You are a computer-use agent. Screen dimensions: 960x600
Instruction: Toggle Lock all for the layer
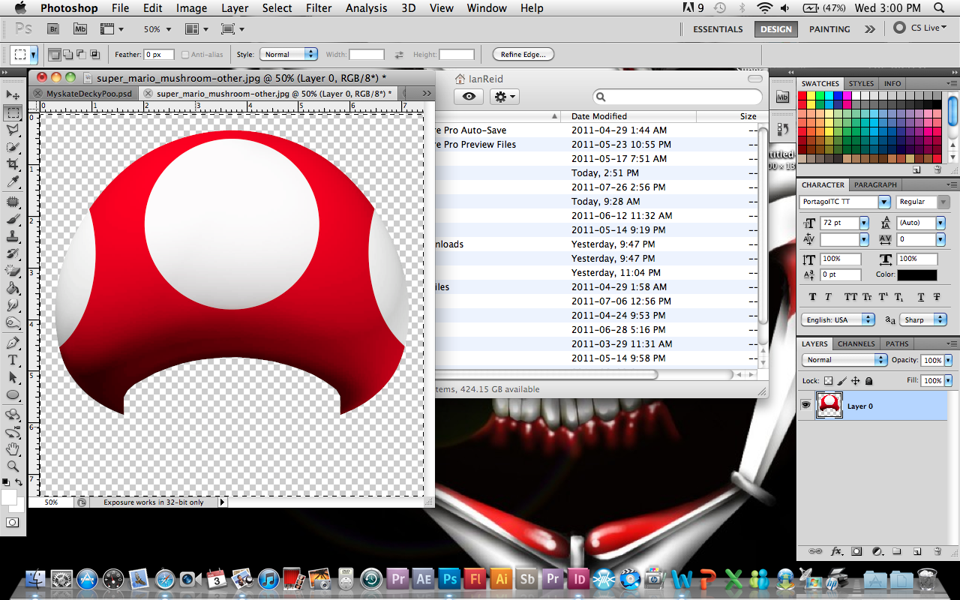tap(868, 381)
